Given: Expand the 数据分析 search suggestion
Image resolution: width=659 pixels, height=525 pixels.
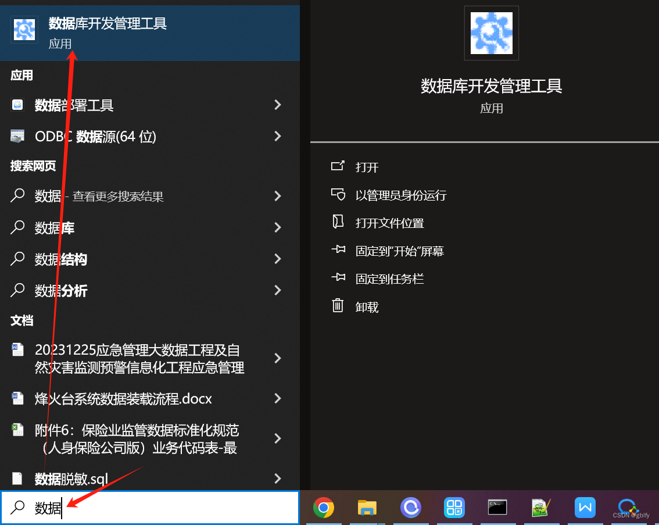Looking at the screenshot, I should point(278,290).
